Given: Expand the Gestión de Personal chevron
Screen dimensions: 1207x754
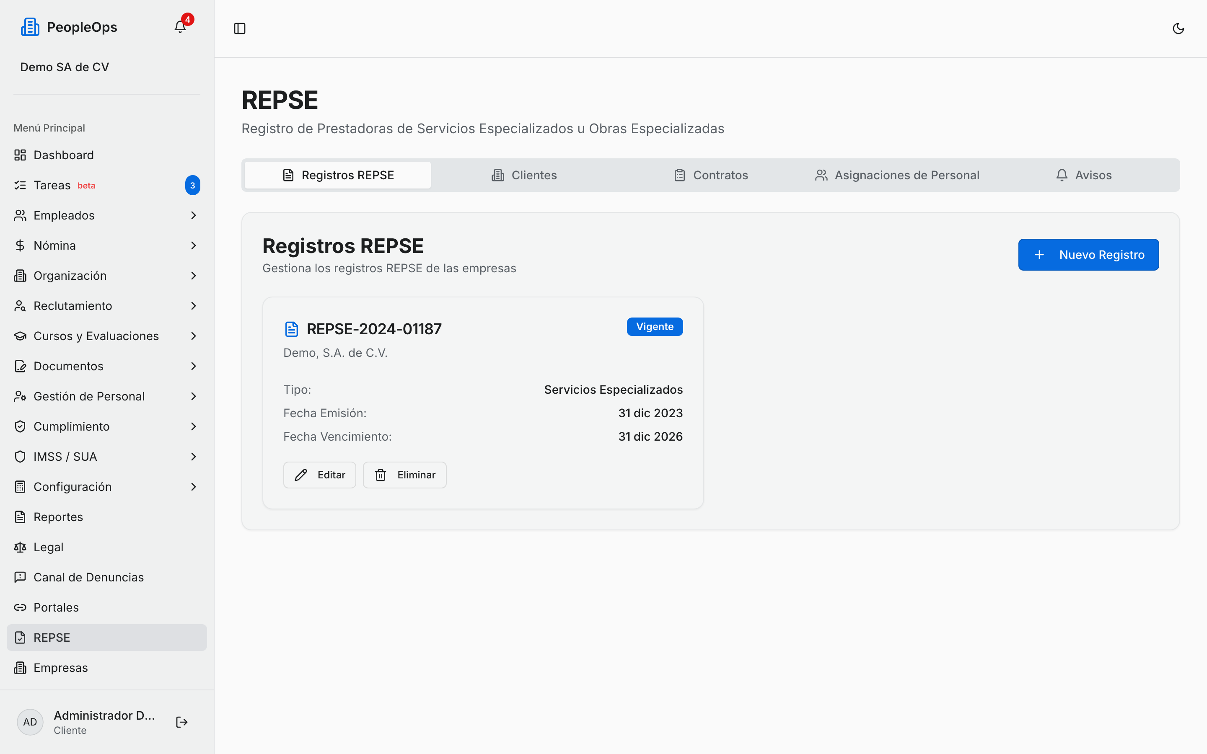Looking at the screenshot, I should 194,396.
